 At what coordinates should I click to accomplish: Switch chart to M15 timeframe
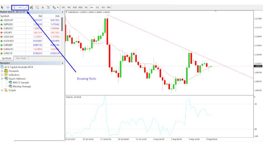coord(75,7)
